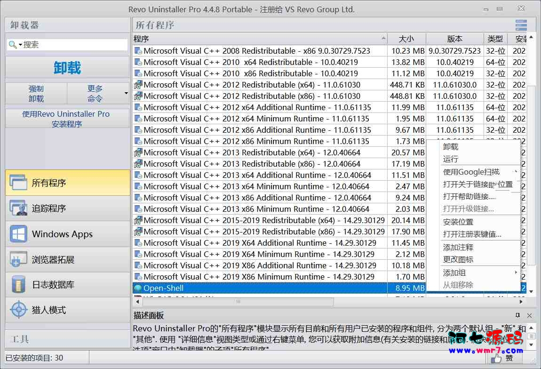The height and width of the screenshot is (369, 541).
Task: Choose 卸载 from the context menu
Action: [x=451, y=147]
